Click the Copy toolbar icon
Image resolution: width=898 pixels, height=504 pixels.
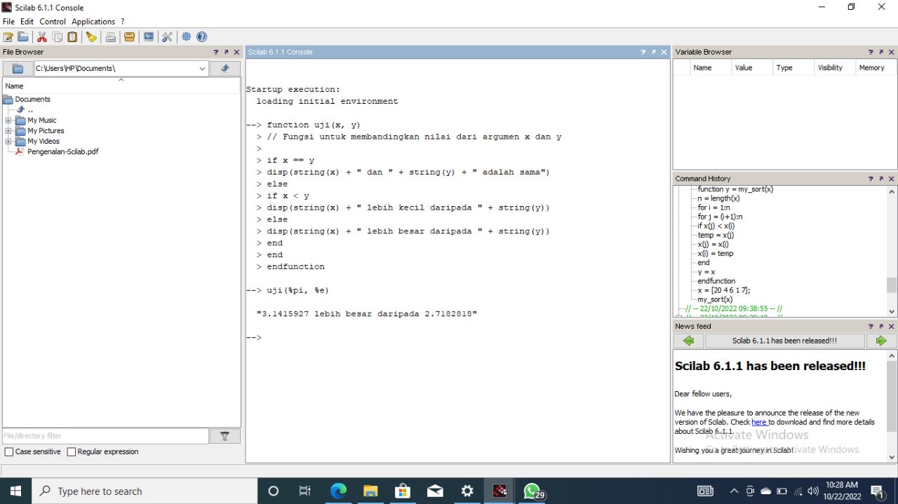[58, 37]
